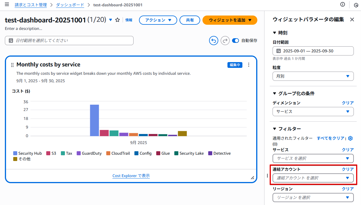361x205 pixels.
Task: Toggle Security Hub legend series
Action: 28,153
